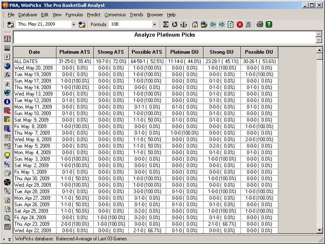Open the Trends menu
This screenshot has height=244, width=325.
click(x=136, y=15)
